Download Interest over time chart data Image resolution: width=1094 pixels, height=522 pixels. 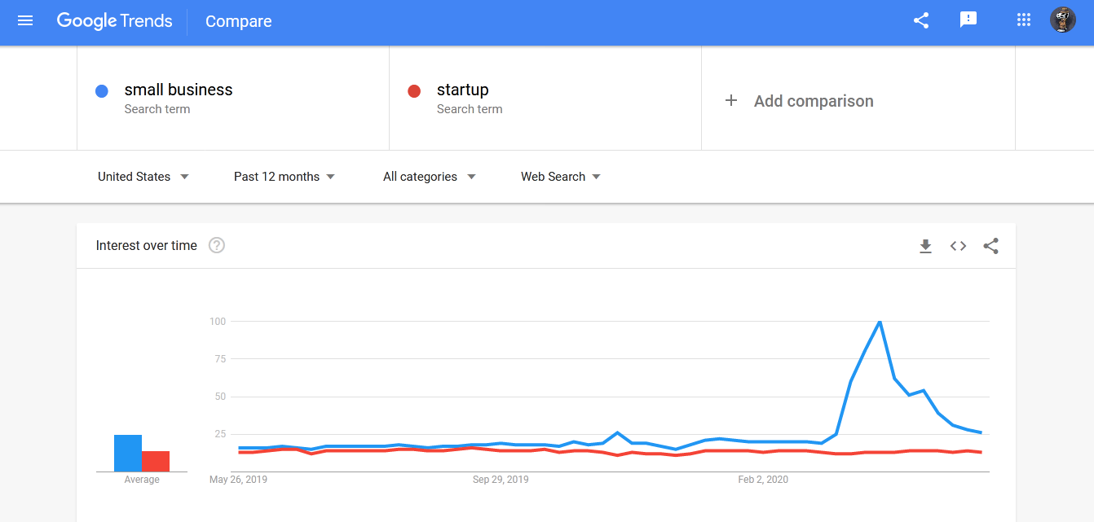pyautogui.click(x=925, y=246)
